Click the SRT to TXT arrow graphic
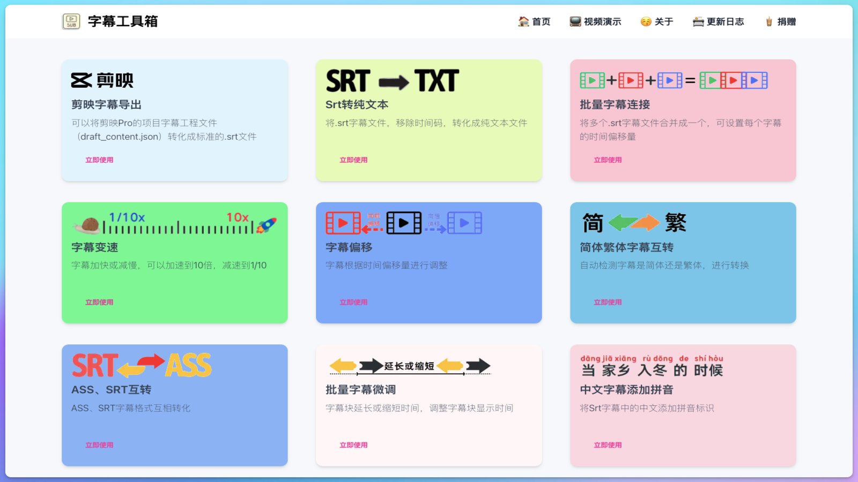 (393, 80)
